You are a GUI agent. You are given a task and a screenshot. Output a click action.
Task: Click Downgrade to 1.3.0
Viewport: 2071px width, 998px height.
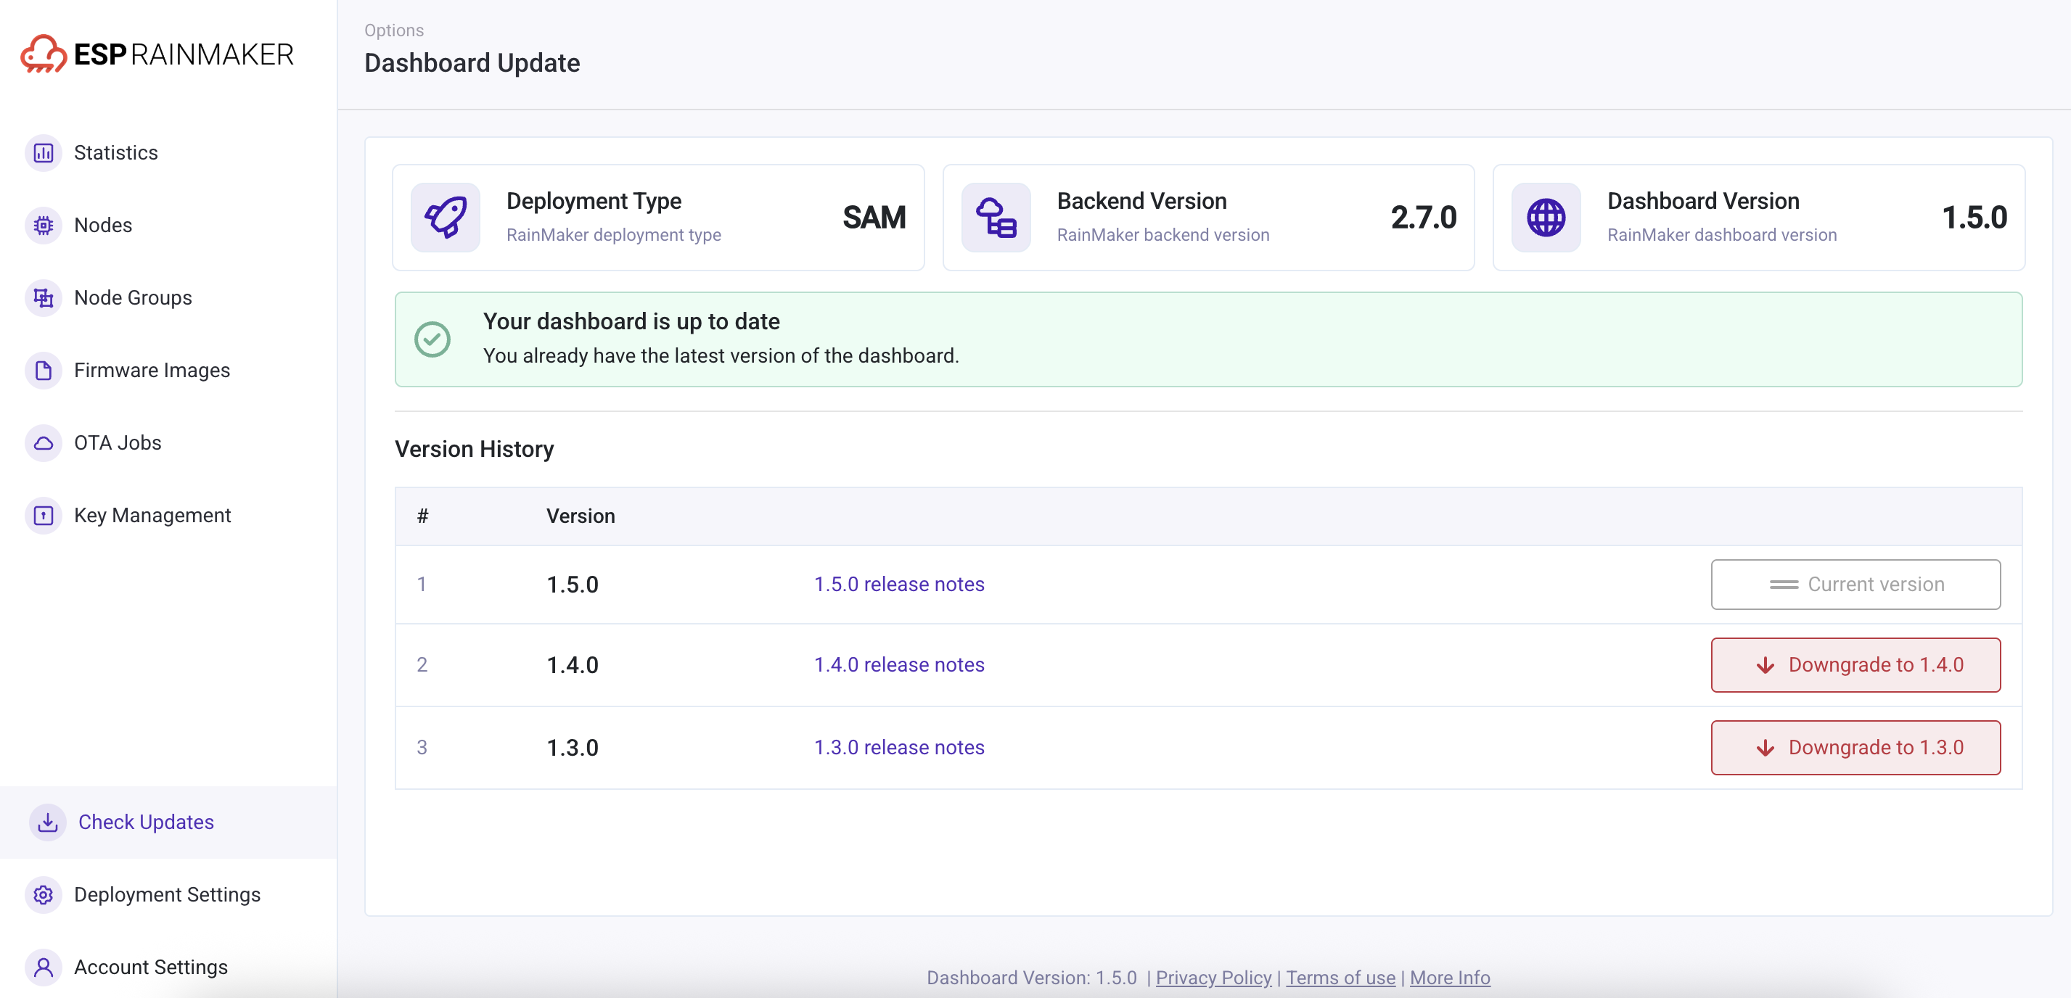coord(1855,747)
